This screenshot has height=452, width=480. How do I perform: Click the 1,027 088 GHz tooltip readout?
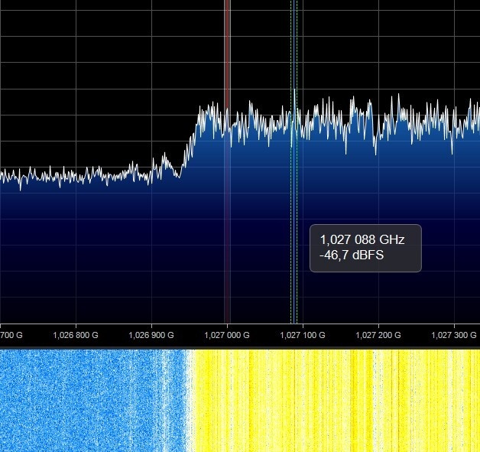[362, 239]
